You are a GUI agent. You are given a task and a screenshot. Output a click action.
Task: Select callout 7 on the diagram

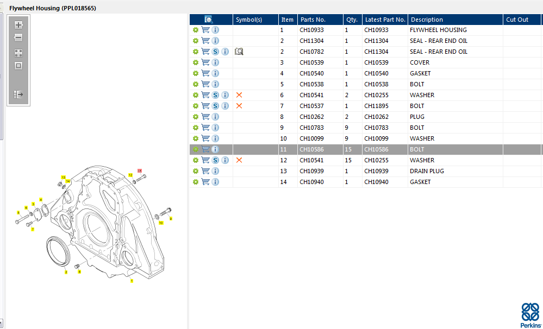tap(33, 229)
